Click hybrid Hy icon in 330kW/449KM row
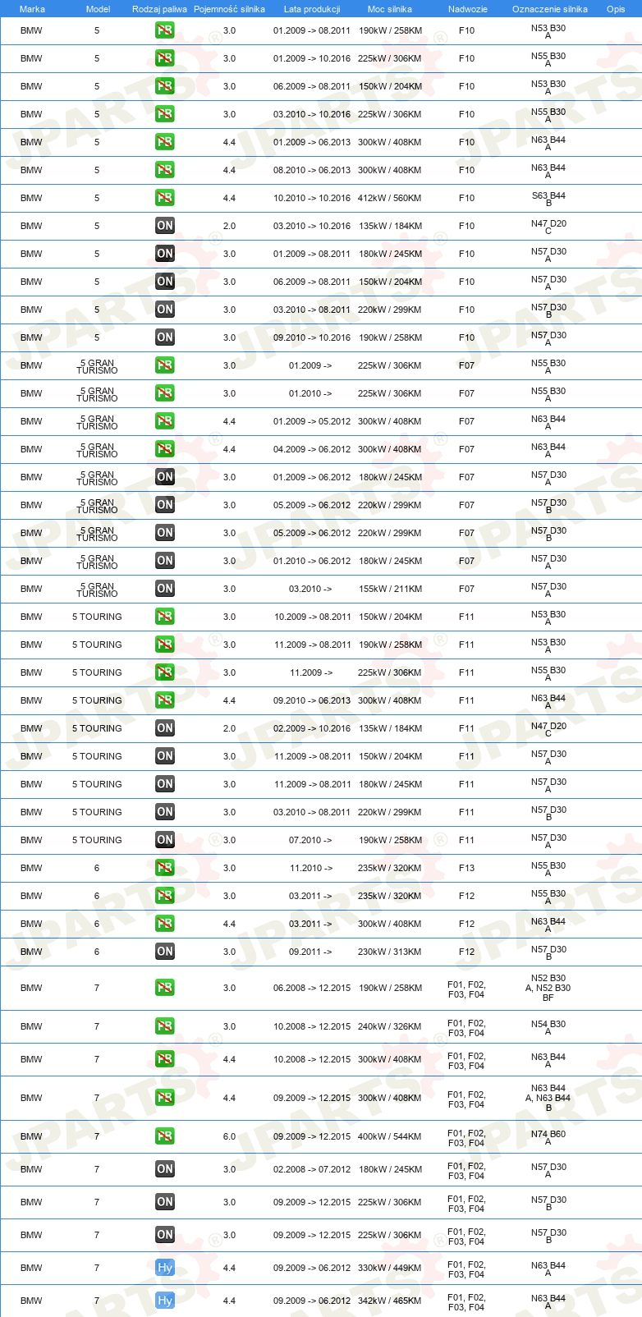Screen dimensions: 642x1317 pos(165,1268)
